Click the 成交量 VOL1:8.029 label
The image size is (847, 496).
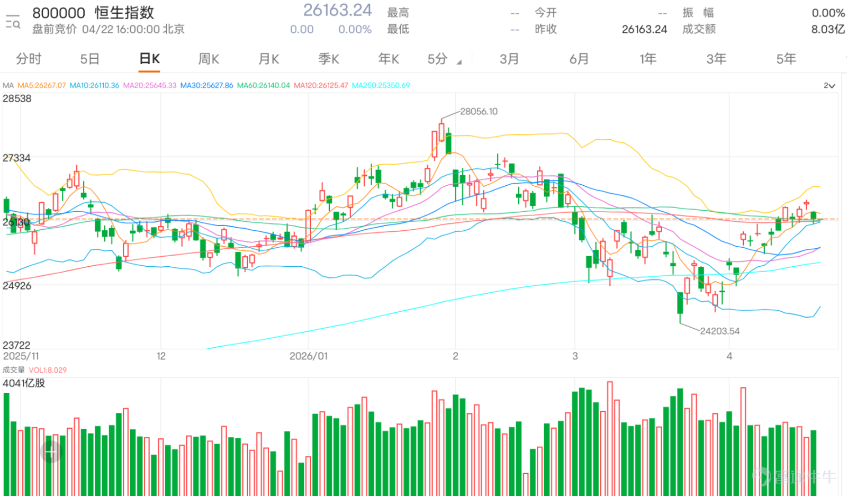tap(35, 370)
